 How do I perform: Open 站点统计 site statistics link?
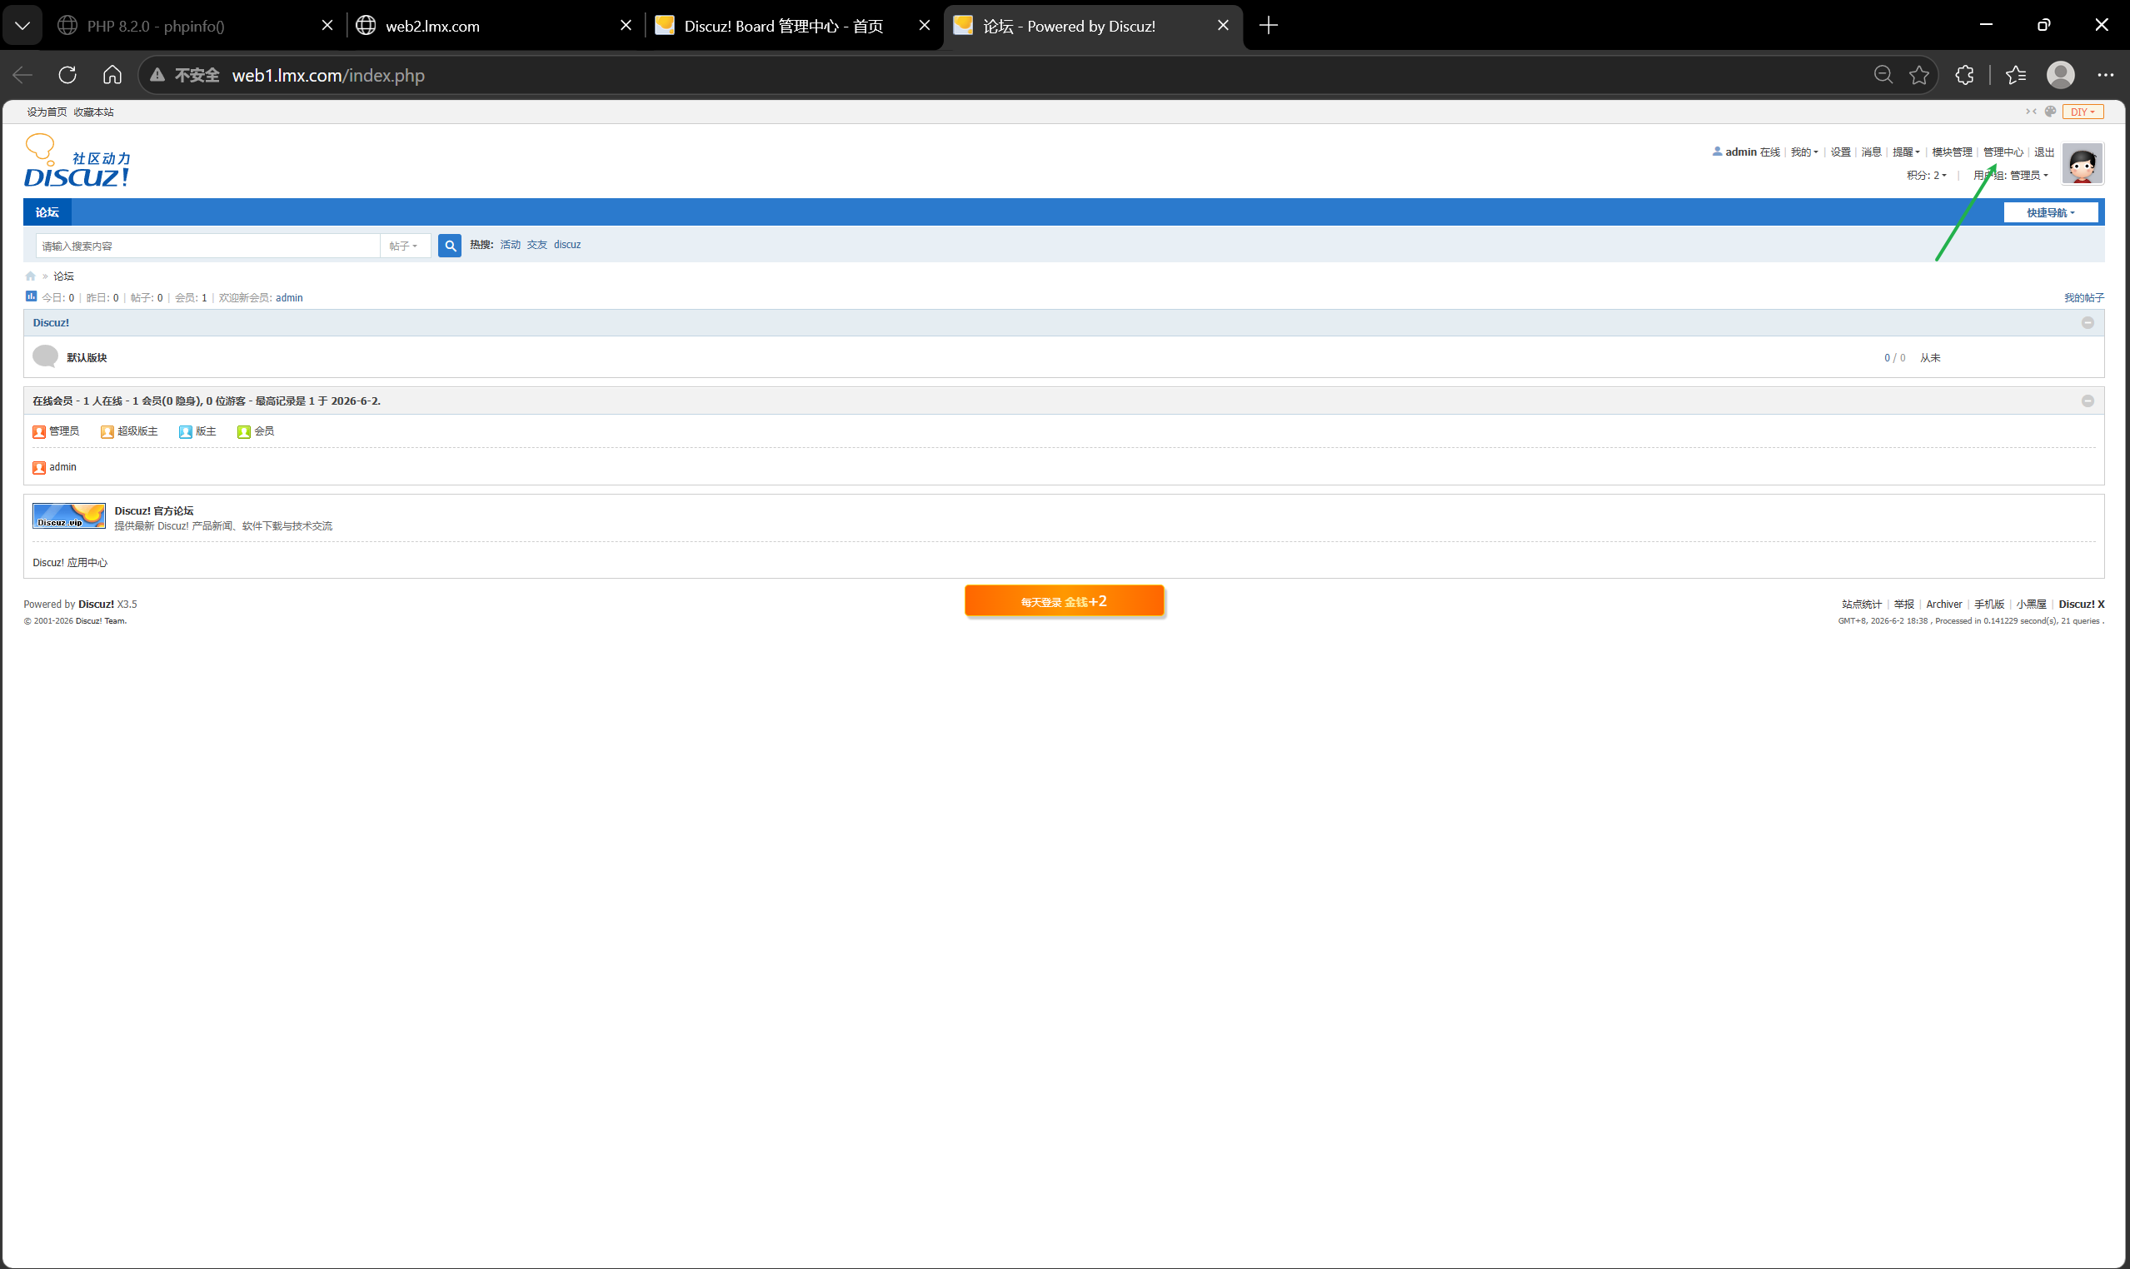click(1861, 605)
